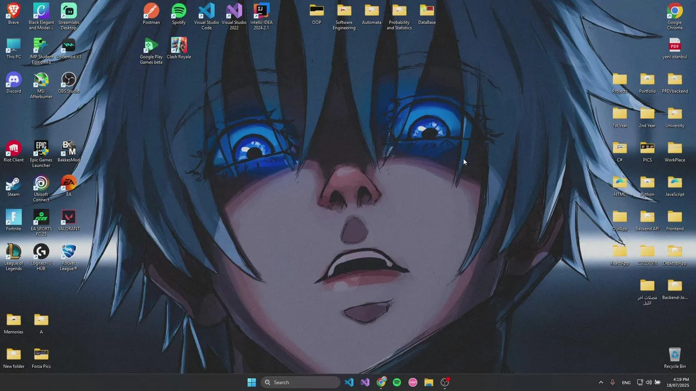Viewport: 696px width, 391px height.
Task: Open File Explorer from the taskbar
Action: [x=428, y=382]
